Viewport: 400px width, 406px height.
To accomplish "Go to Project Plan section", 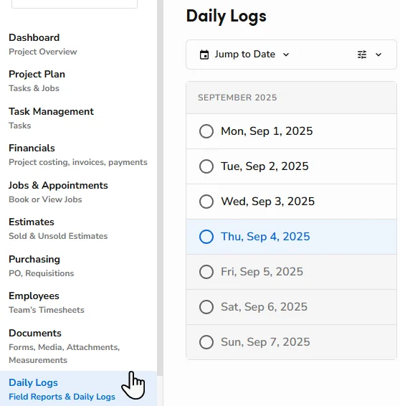I will [x=37, y=75].
